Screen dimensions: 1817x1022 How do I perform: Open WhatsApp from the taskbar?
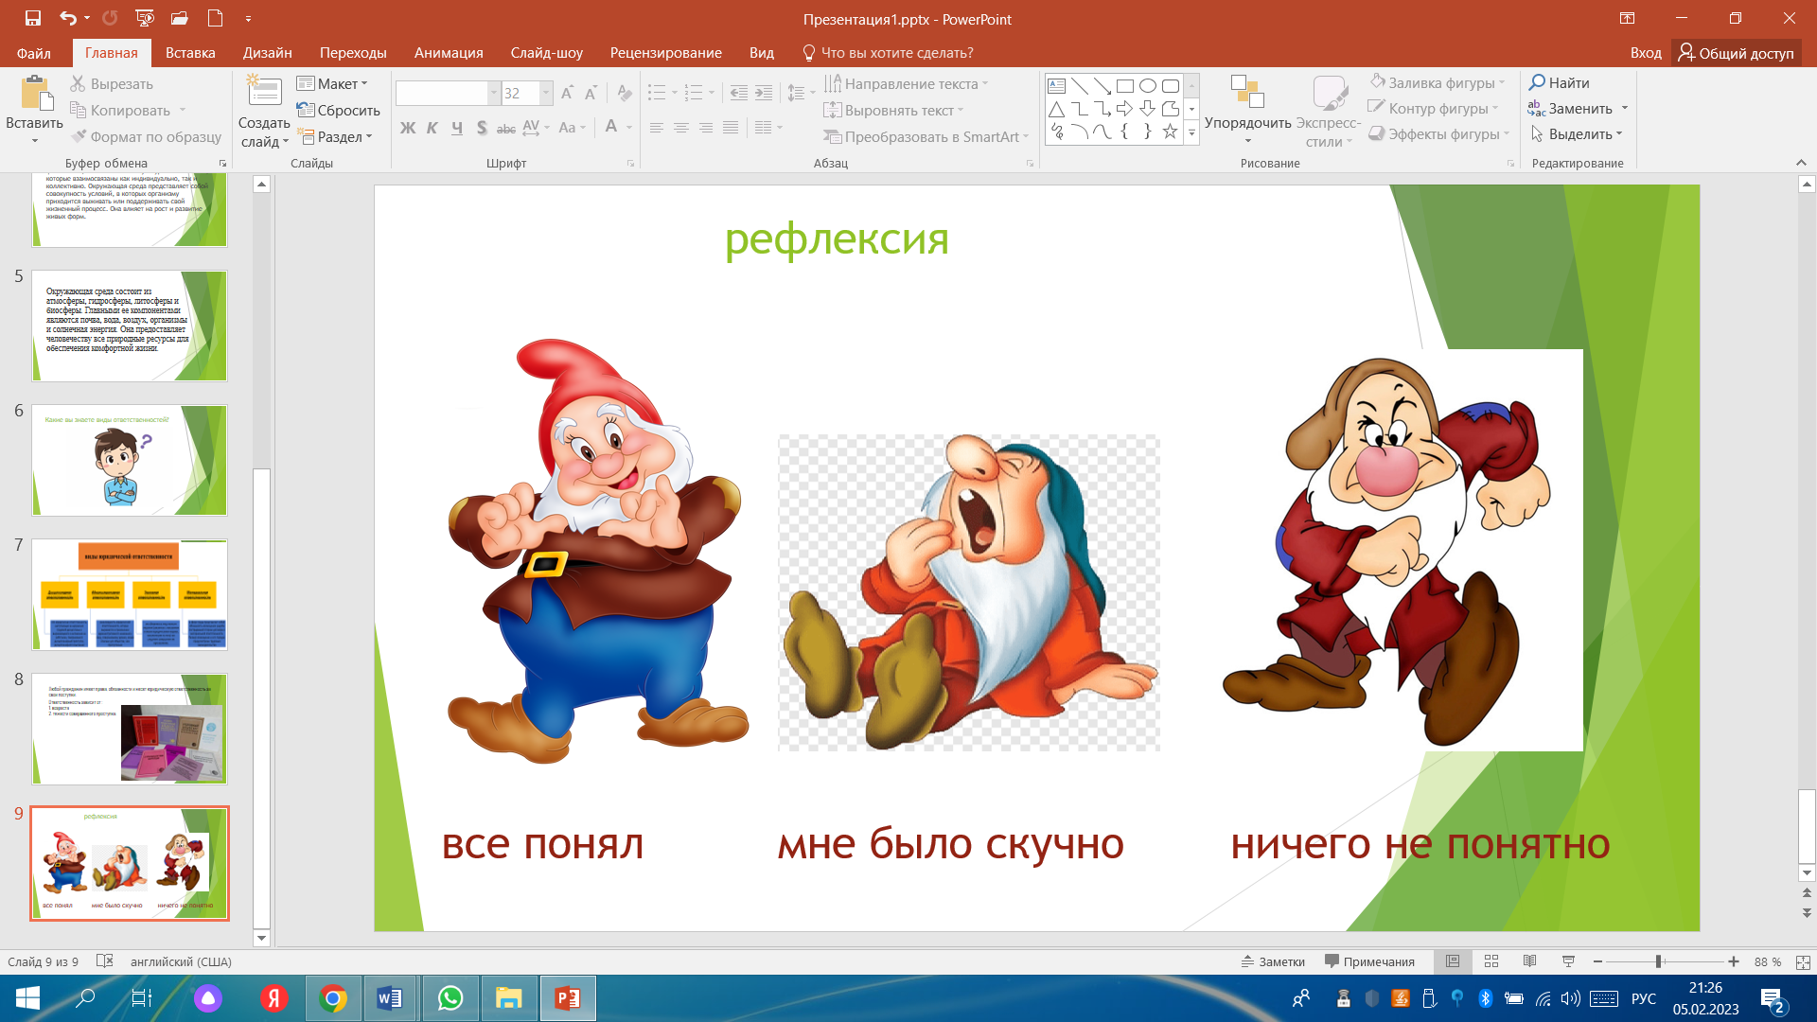click(450, 998)
